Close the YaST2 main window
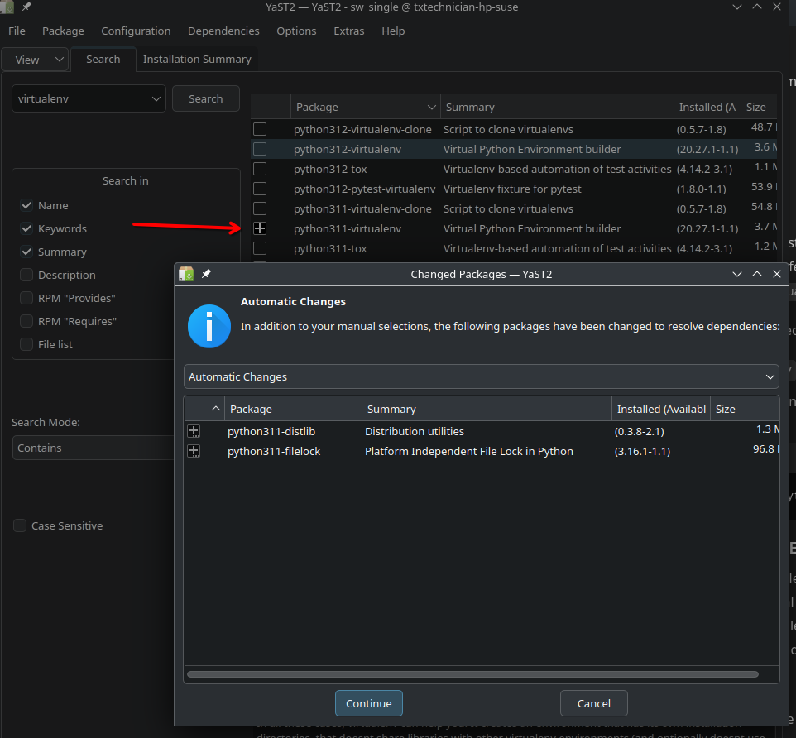 777,7
